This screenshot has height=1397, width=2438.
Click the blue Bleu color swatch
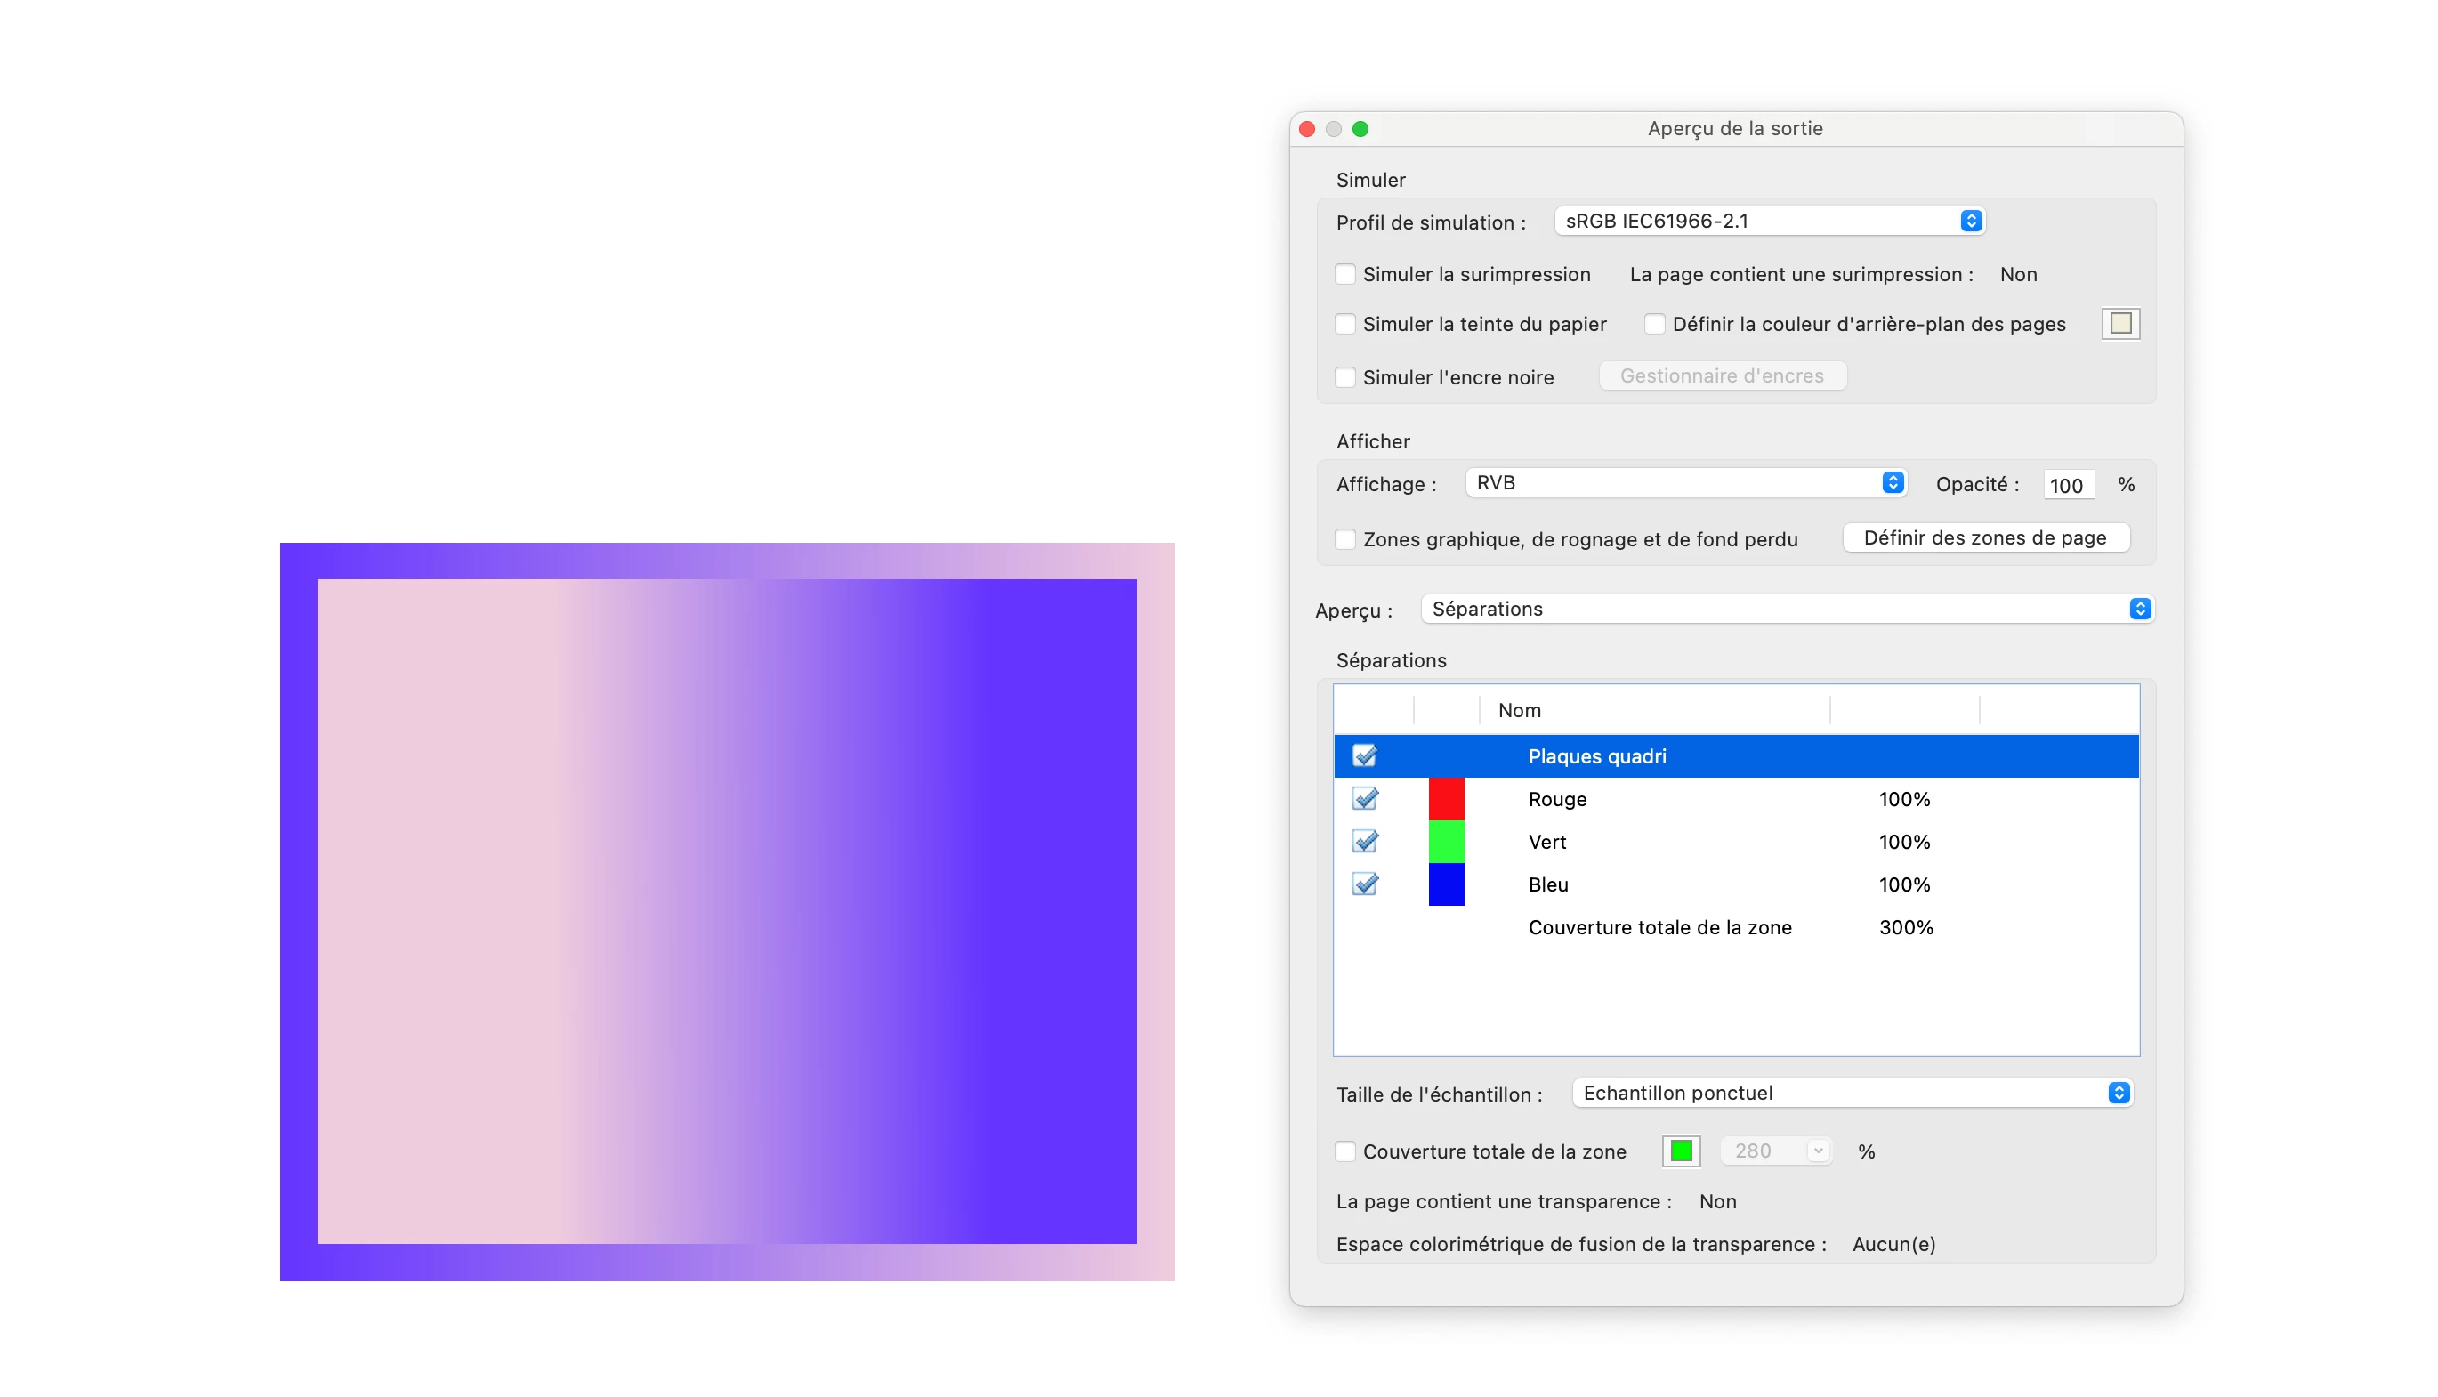(1446, 884)
